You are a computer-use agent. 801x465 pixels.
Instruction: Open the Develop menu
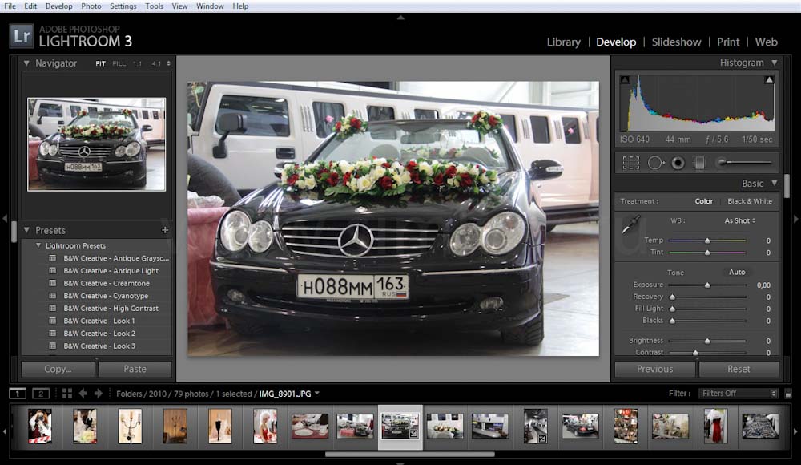(58, 6)
